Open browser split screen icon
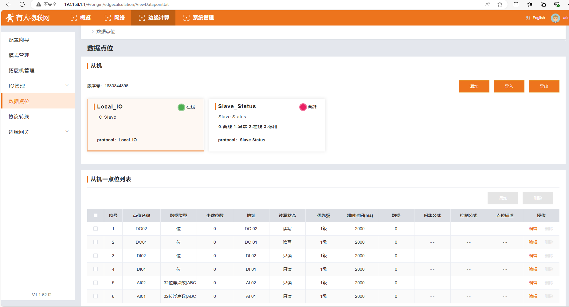The image size is (569, 307). pos(516,4)
